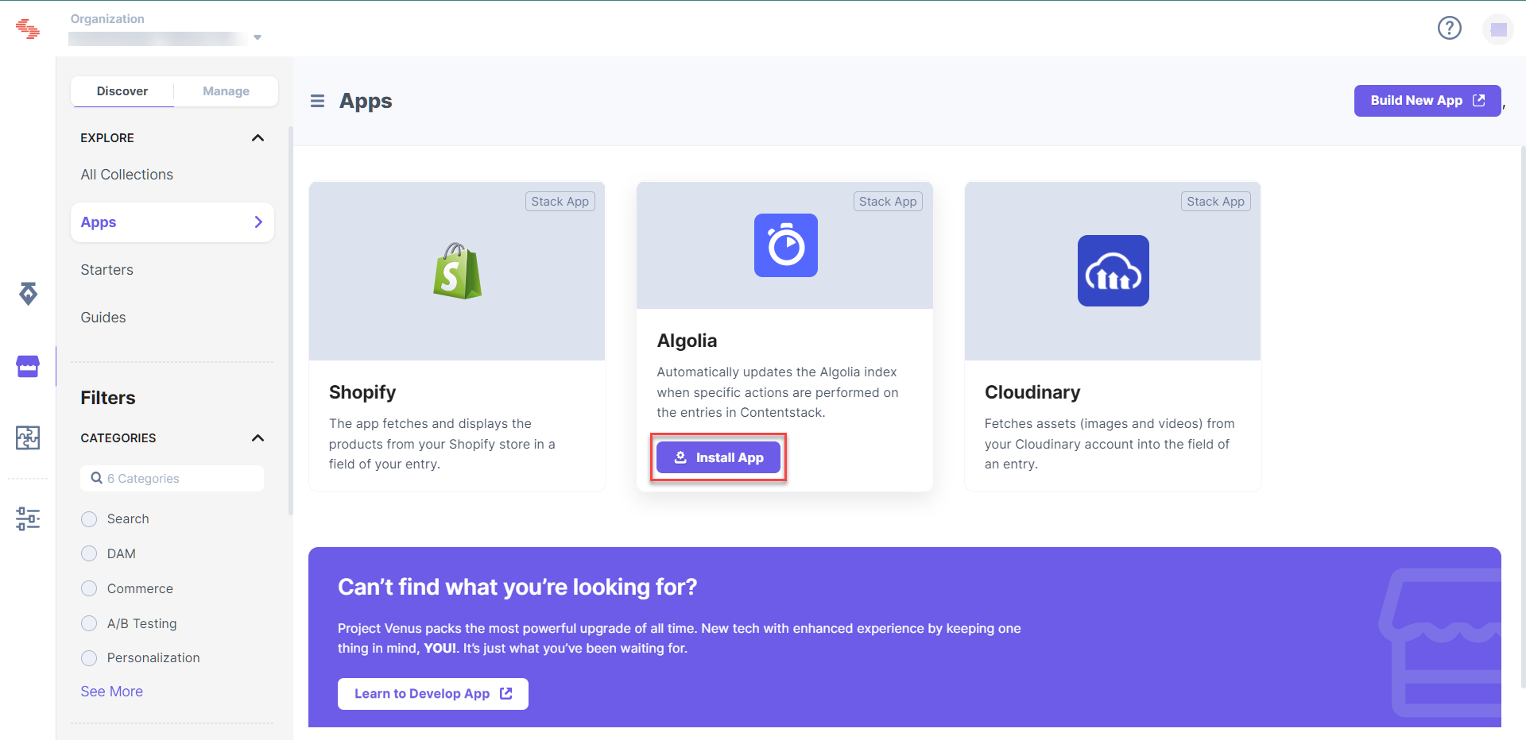Click the Stack App badge on Shopify card

click(x=560, y=202)
